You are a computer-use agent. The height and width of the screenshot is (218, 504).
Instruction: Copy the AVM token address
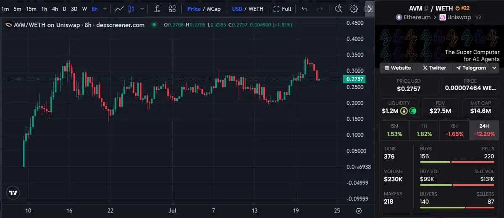point(426,8)
